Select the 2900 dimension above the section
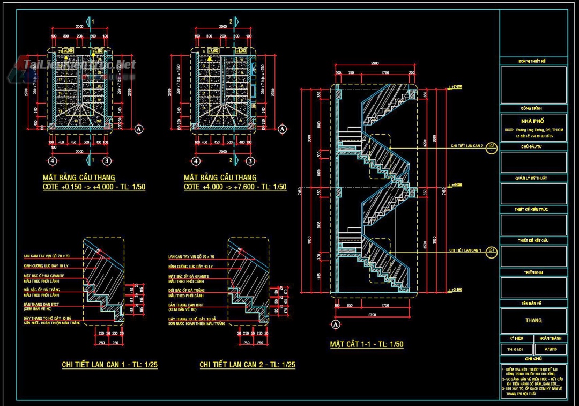579x406 pixels. click(375, 63)
